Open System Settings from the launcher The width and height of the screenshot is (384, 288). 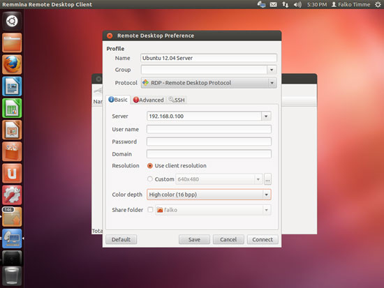pos(12,195)
